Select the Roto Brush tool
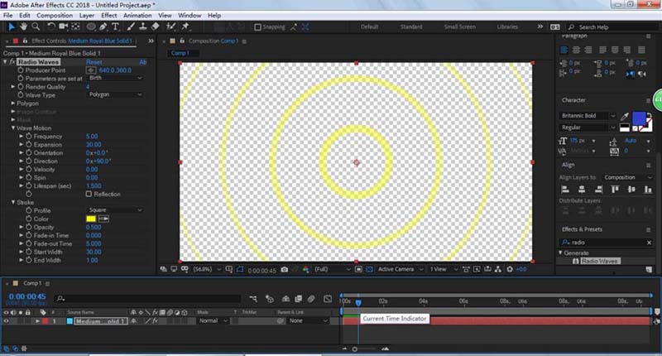 170,26
